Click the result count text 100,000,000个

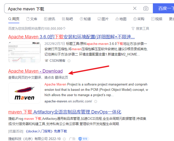coord(55,29)
